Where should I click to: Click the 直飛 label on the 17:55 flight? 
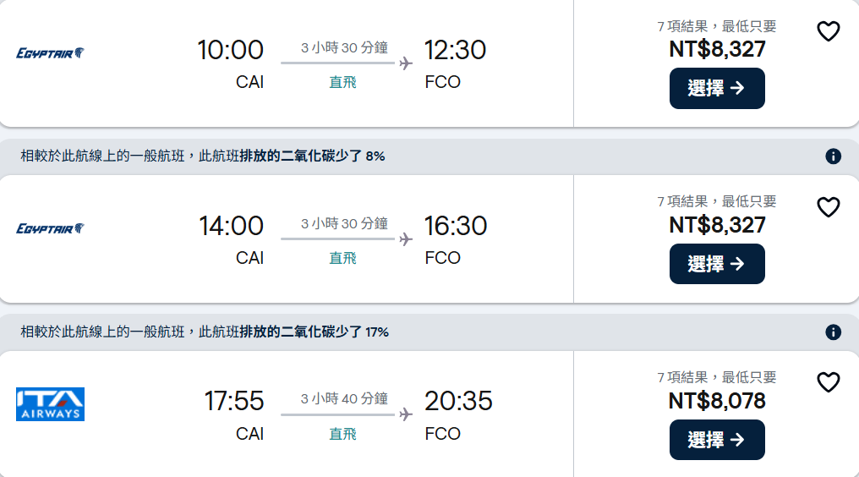click(342, 434)
